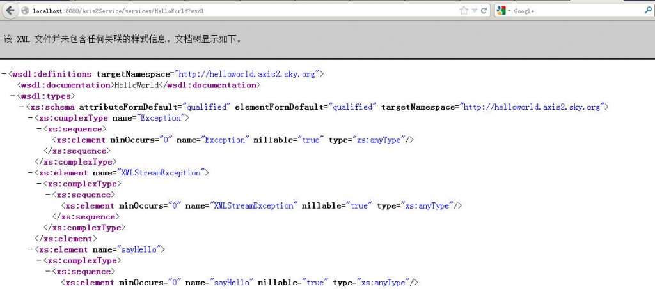
Task: Click the definitions targetNamespace URL value
Action: pyautogui.click(x=247, y=74)
